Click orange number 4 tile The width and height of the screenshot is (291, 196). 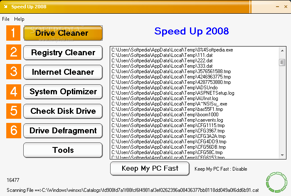[x=14, y=92]
